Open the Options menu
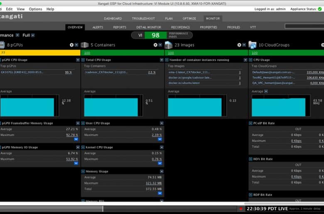 coord(36,9)
